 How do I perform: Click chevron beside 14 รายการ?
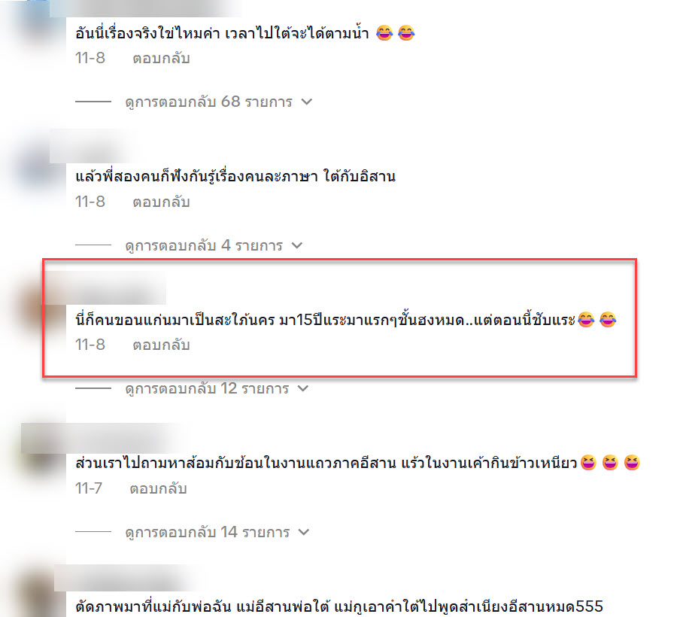click(x=304, y=532)
